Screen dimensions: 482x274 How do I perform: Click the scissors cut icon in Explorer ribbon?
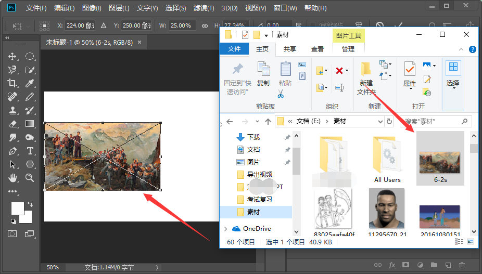(281, 94)
